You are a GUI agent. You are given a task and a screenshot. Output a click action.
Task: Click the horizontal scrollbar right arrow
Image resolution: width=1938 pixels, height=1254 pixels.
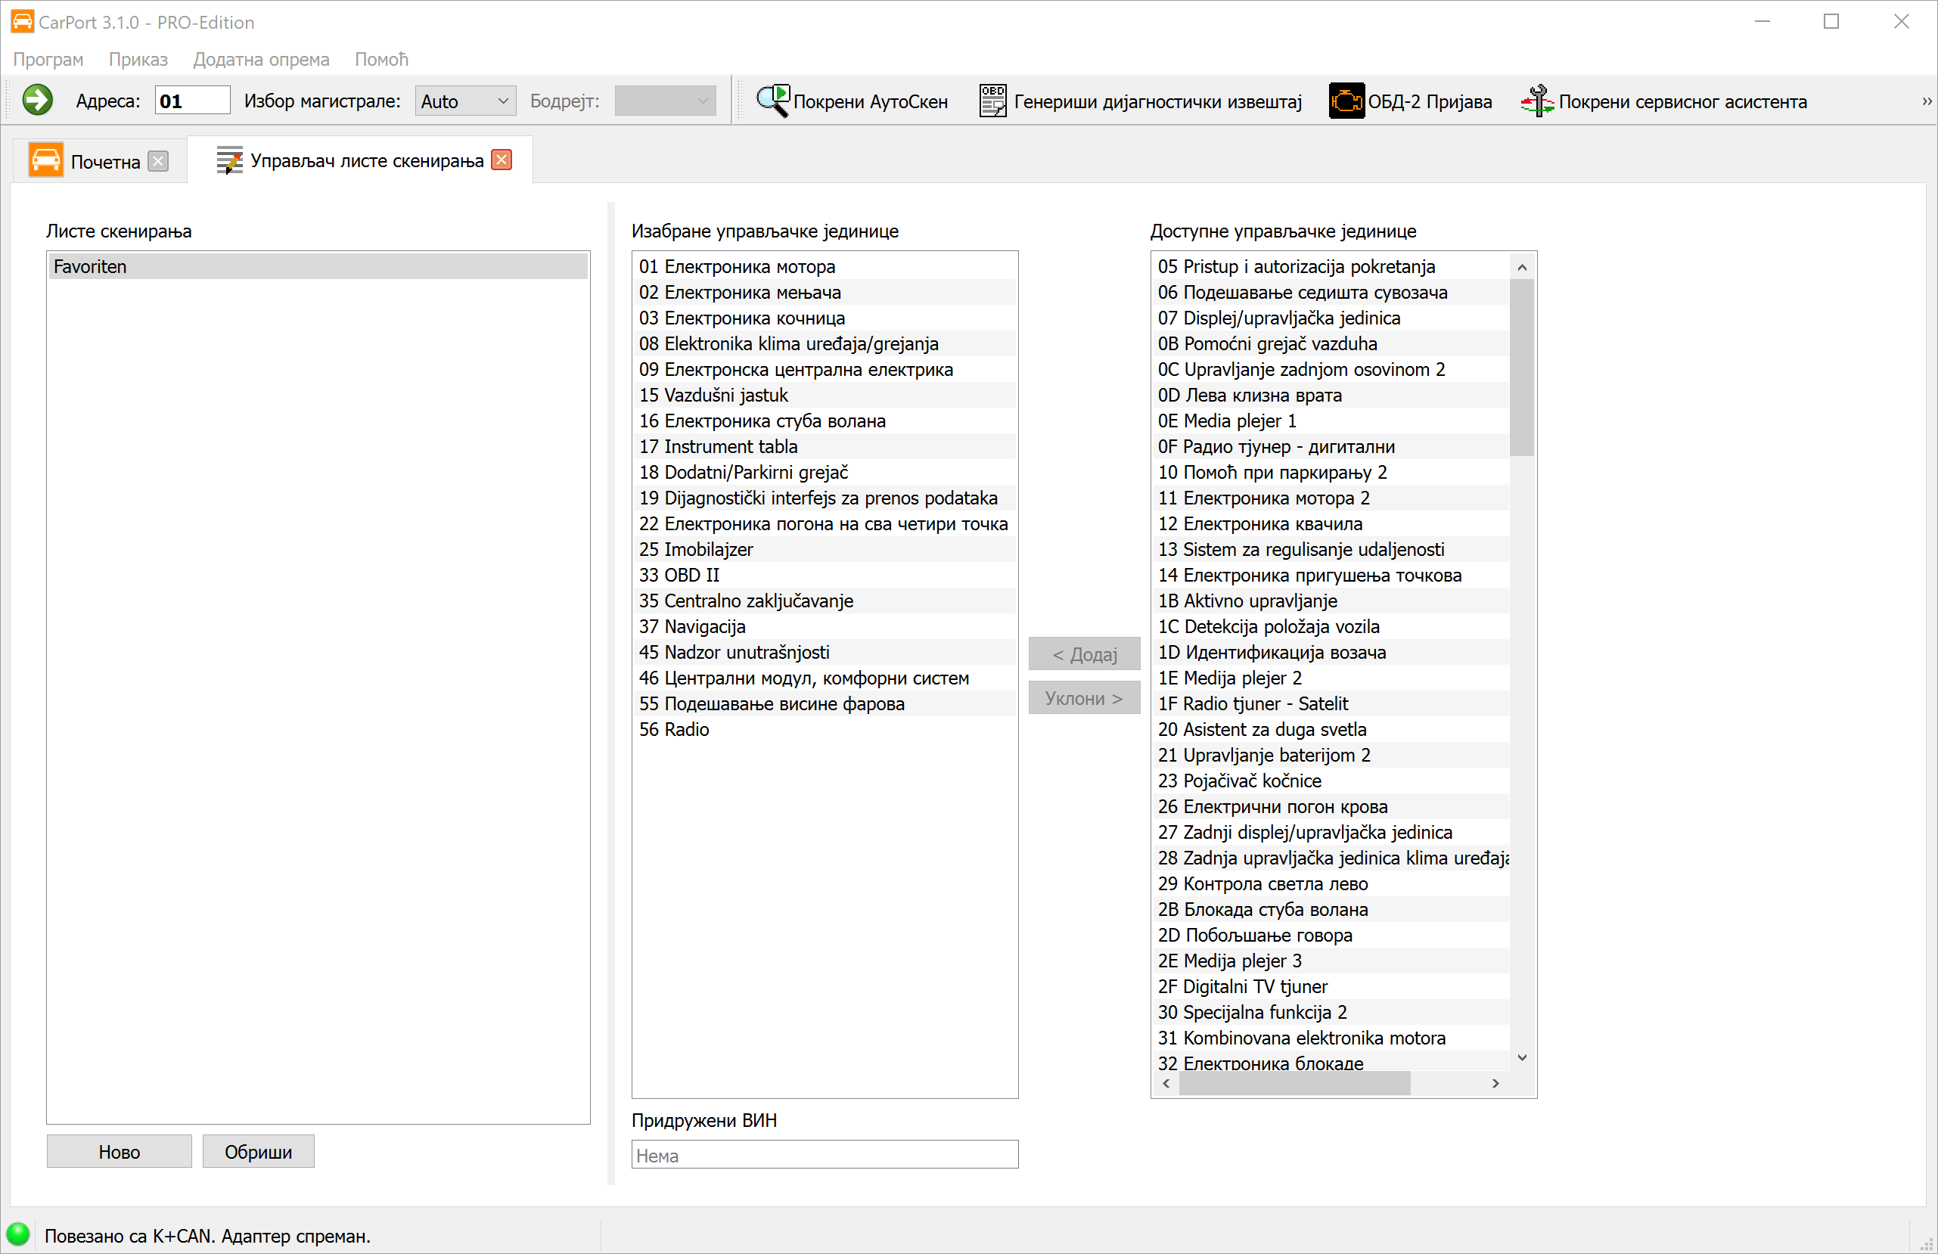pyautogui.click(x=1495, y=1083)
